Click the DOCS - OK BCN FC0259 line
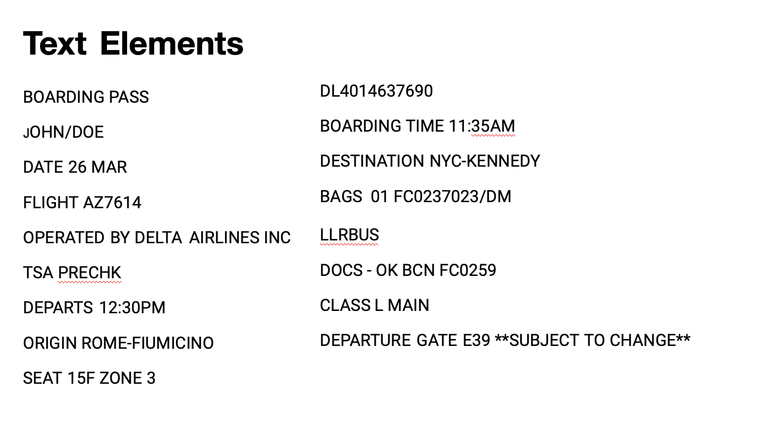 pos(408,270)
